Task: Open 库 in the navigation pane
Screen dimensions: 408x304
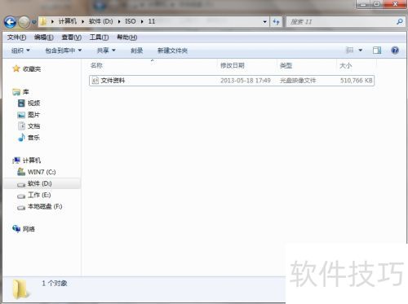Action: [x=26, y=92]
